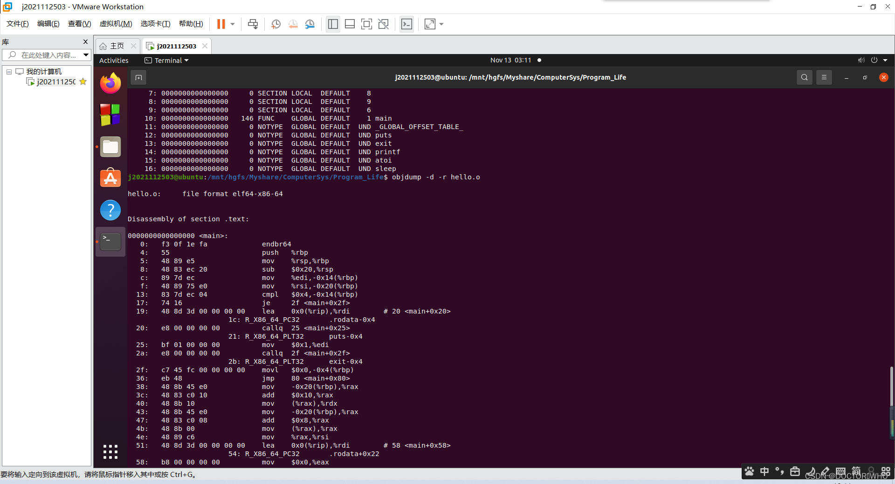Minimize the terminal window

point(846,77)
